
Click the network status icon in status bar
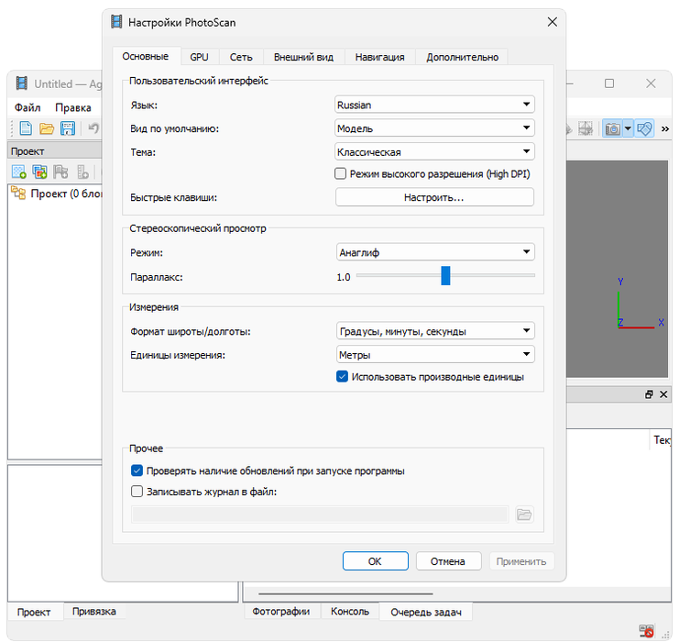(648, 631)
